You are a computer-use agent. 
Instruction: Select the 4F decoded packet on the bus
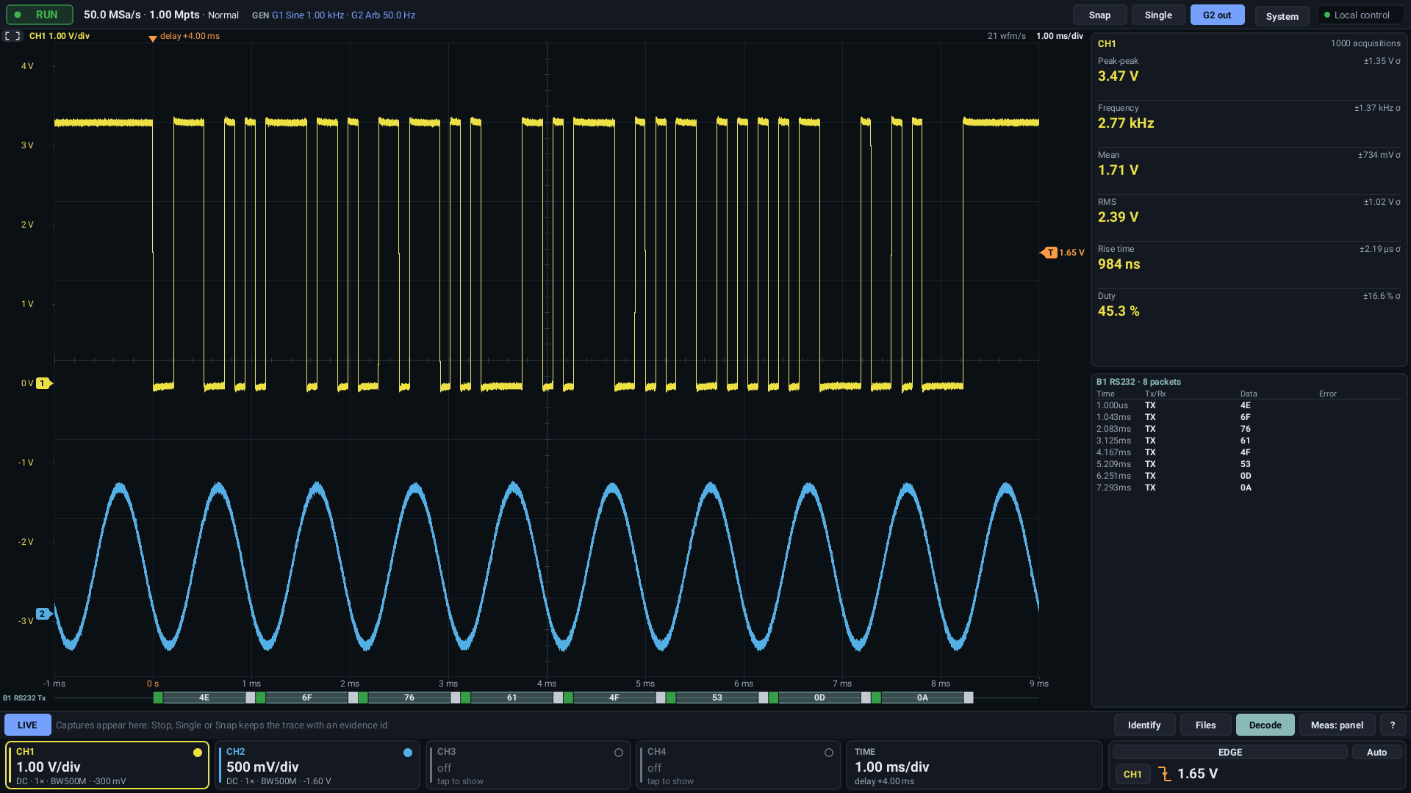point(614,698)
